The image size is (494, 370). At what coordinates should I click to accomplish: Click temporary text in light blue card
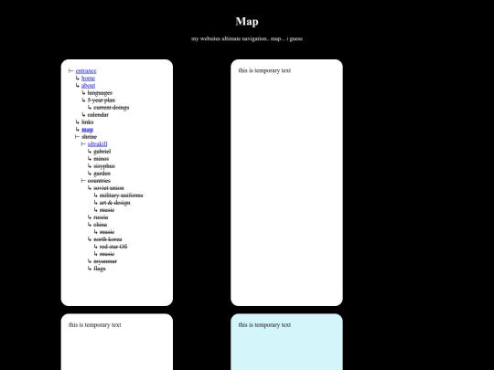click(x=264, y=324)
